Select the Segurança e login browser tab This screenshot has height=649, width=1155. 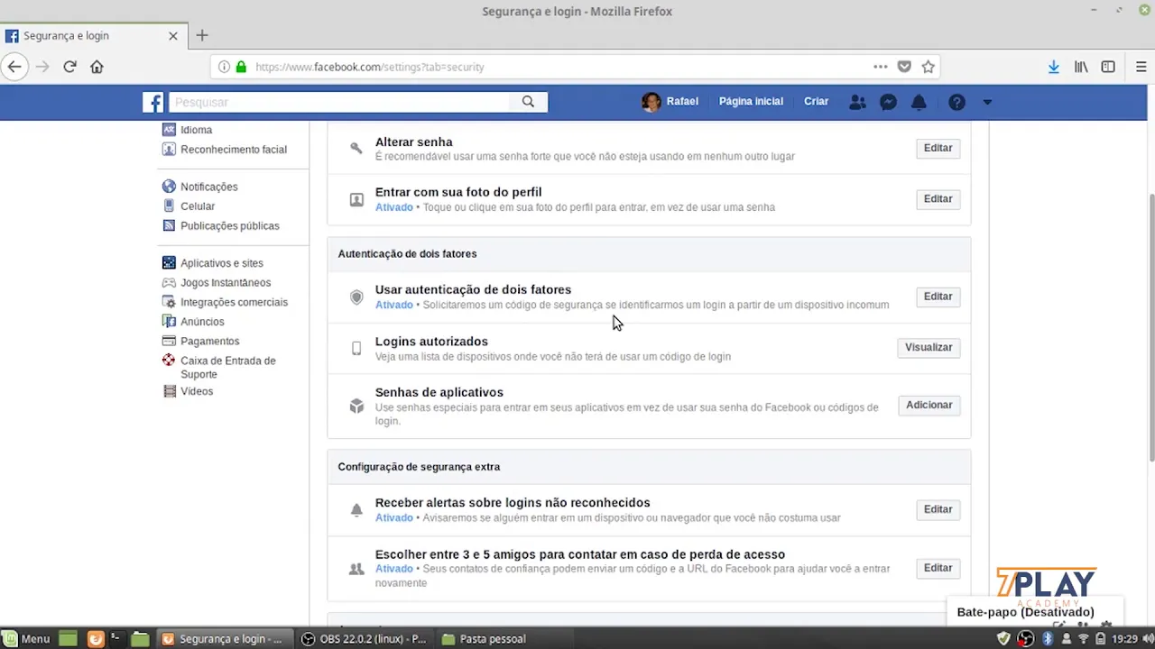[x=93, y=36]
